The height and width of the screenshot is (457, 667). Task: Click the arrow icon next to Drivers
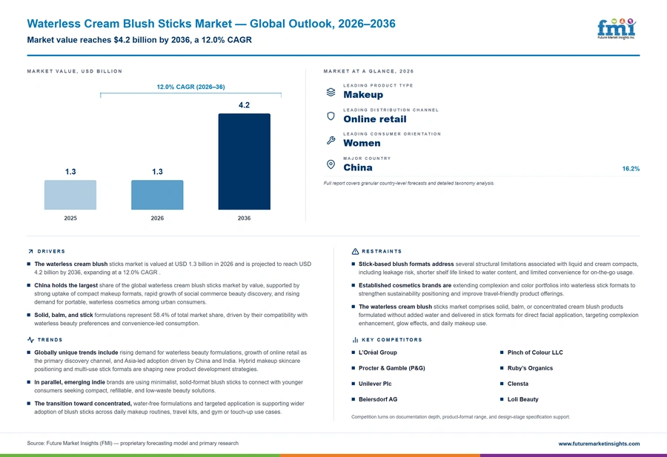(x=30, y=251)
